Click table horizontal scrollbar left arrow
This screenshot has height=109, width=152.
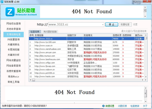pyautogui.click(x=31, y=80)
